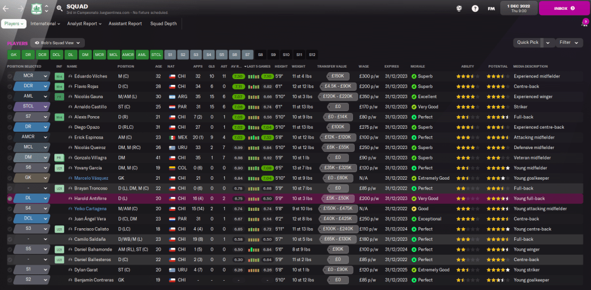Open the search magnifier icon

[60, 9]
